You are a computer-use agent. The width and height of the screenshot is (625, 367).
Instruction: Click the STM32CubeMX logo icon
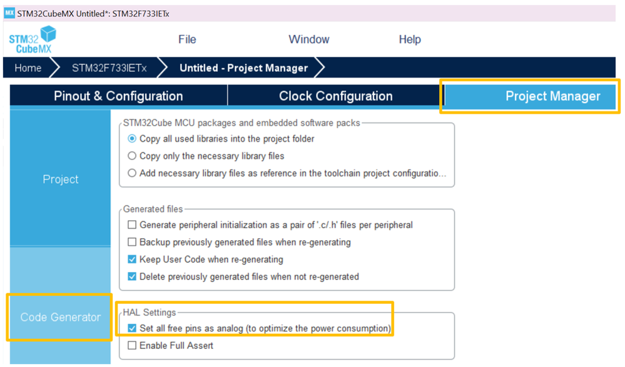(33, 39)
